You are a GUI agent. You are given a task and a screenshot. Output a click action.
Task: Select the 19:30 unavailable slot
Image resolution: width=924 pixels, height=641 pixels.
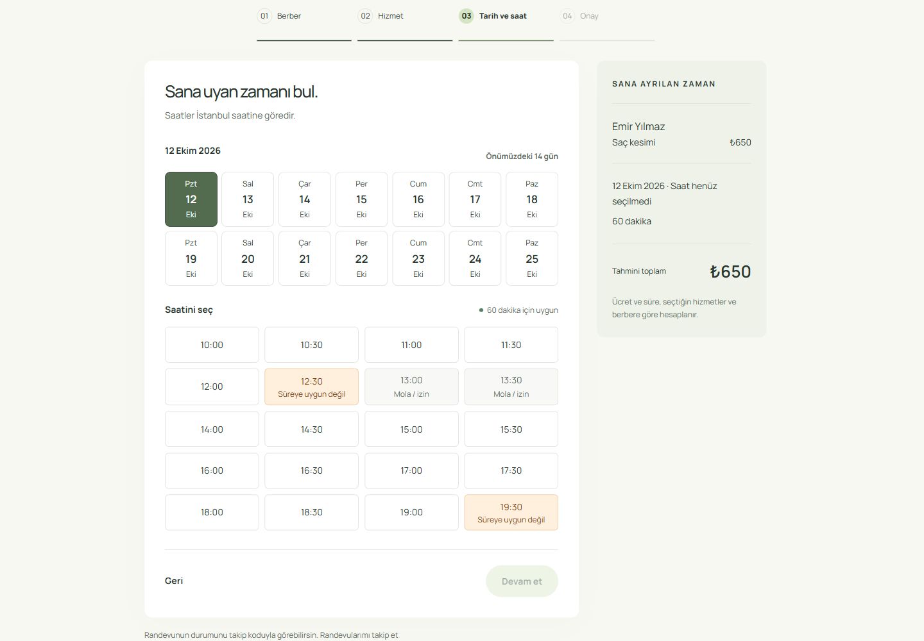click(511, 512)
